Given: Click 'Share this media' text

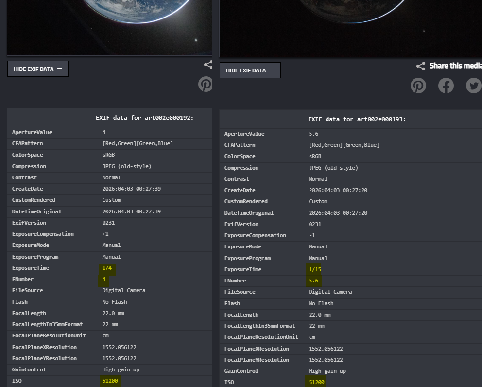Looking at the screenshot, I should (x=456, y=66).
